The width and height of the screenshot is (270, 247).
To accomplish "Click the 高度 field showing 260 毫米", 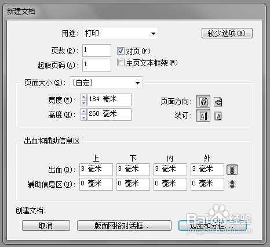I will coord(110,114).
